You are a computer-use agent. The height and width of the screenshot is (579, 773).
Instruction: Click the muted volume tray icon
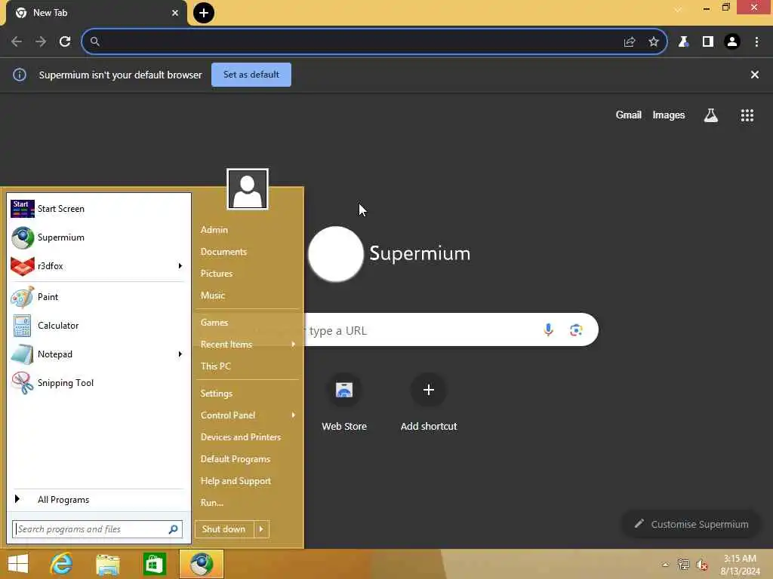pyautogui.click(x=701, y=565)
